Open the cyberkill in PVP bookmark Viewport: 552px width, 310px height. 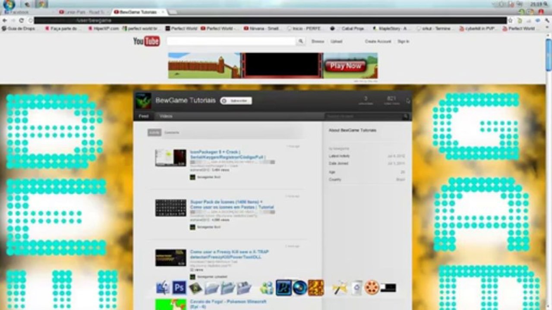coord(476,28)
